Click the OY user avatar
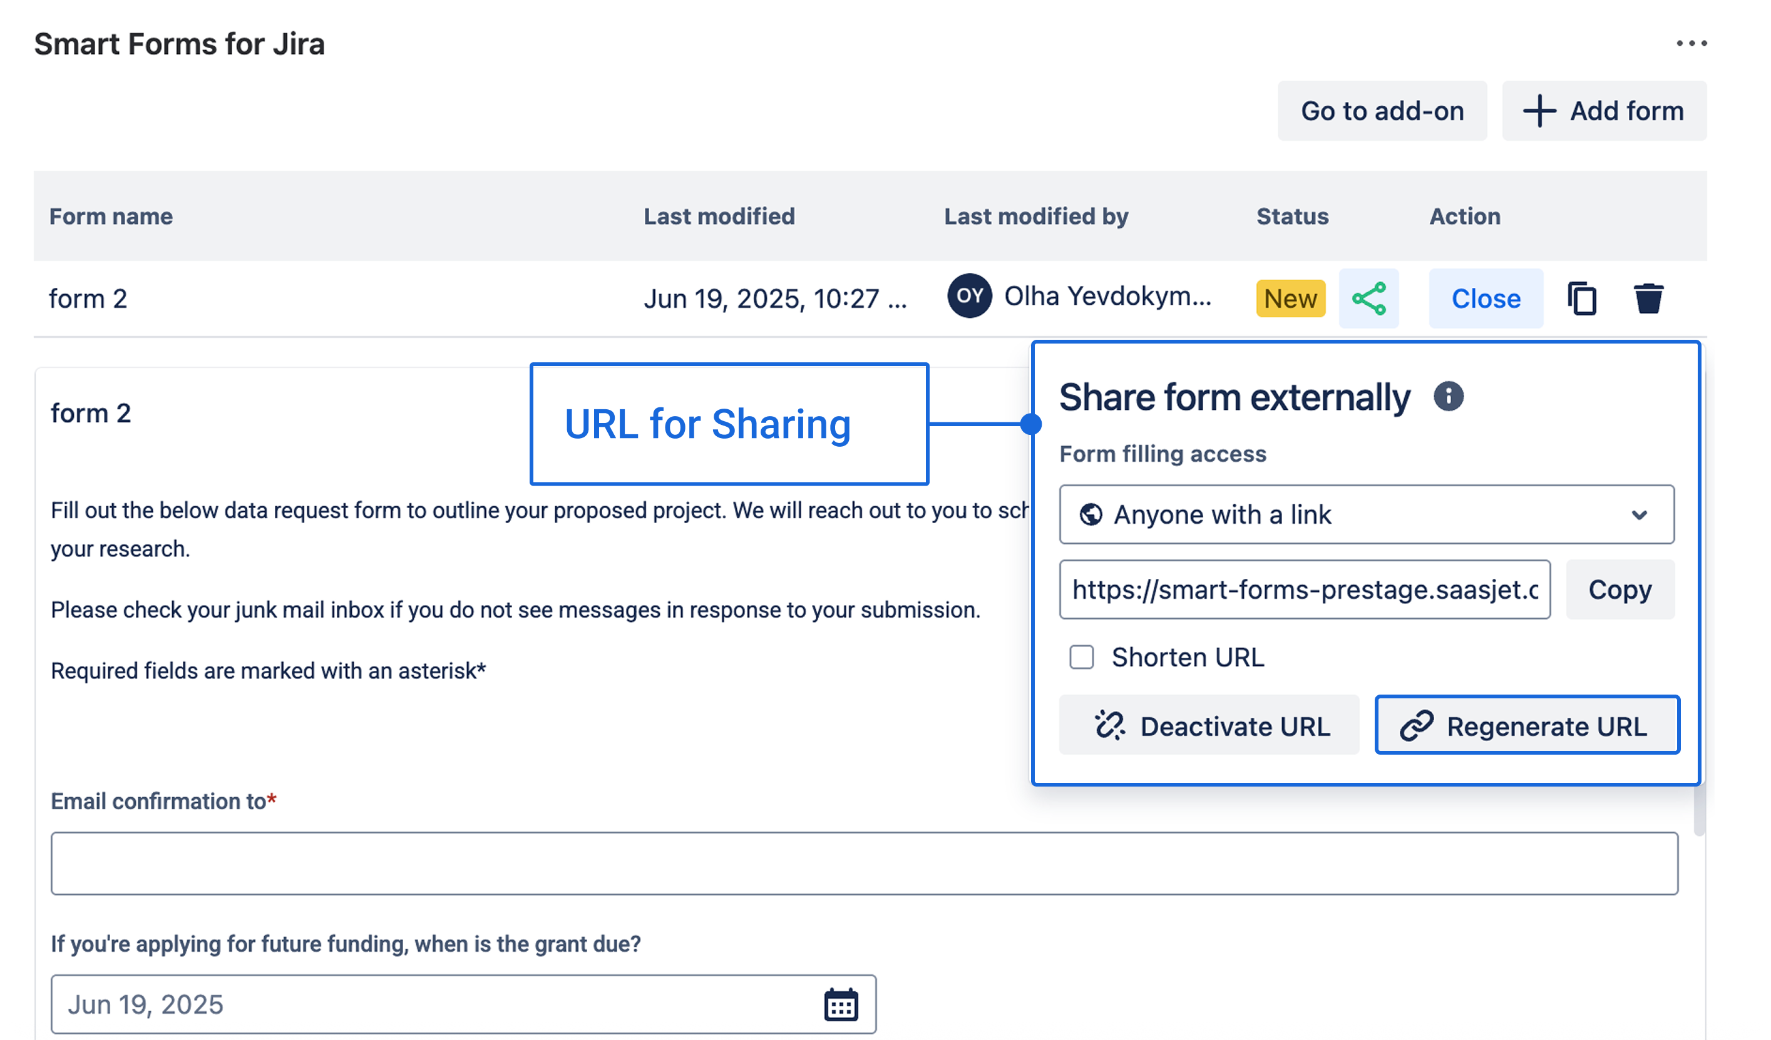This screenshot has width=1771, height=1040. tap(969, 296)
